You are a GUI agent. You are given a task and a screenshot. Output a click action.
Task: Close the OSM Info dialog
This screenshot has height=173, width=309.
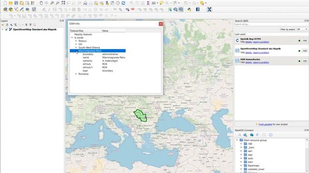(161, 24)
